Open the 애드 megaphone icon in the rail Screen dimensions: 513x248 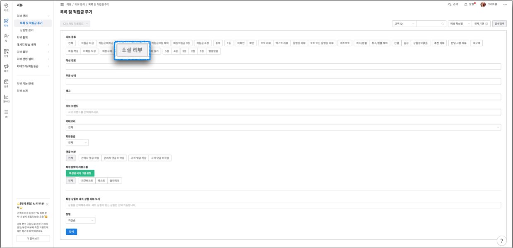click(x=6, y=68)
